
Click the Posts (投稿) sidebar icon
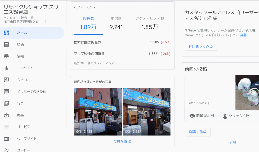pyautogui.click(x=6, y=44)
